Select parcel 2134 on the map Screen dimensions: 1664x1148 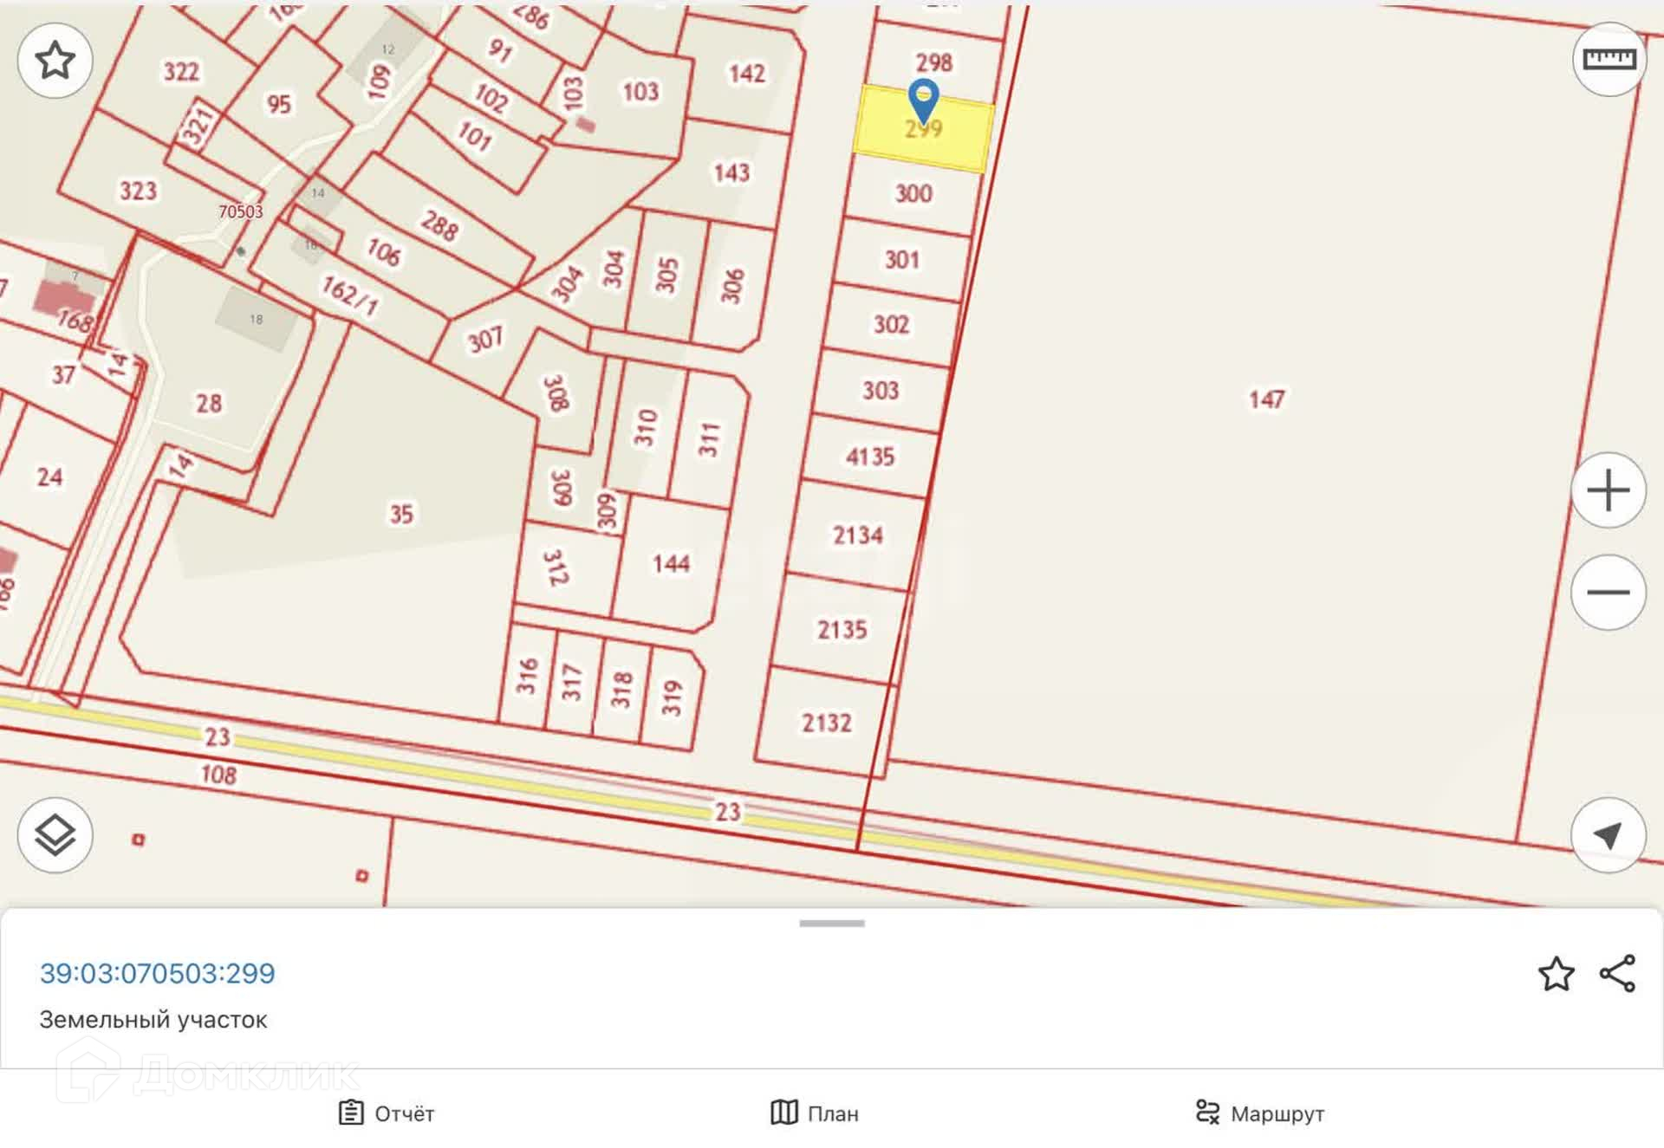tap(857, 535)
